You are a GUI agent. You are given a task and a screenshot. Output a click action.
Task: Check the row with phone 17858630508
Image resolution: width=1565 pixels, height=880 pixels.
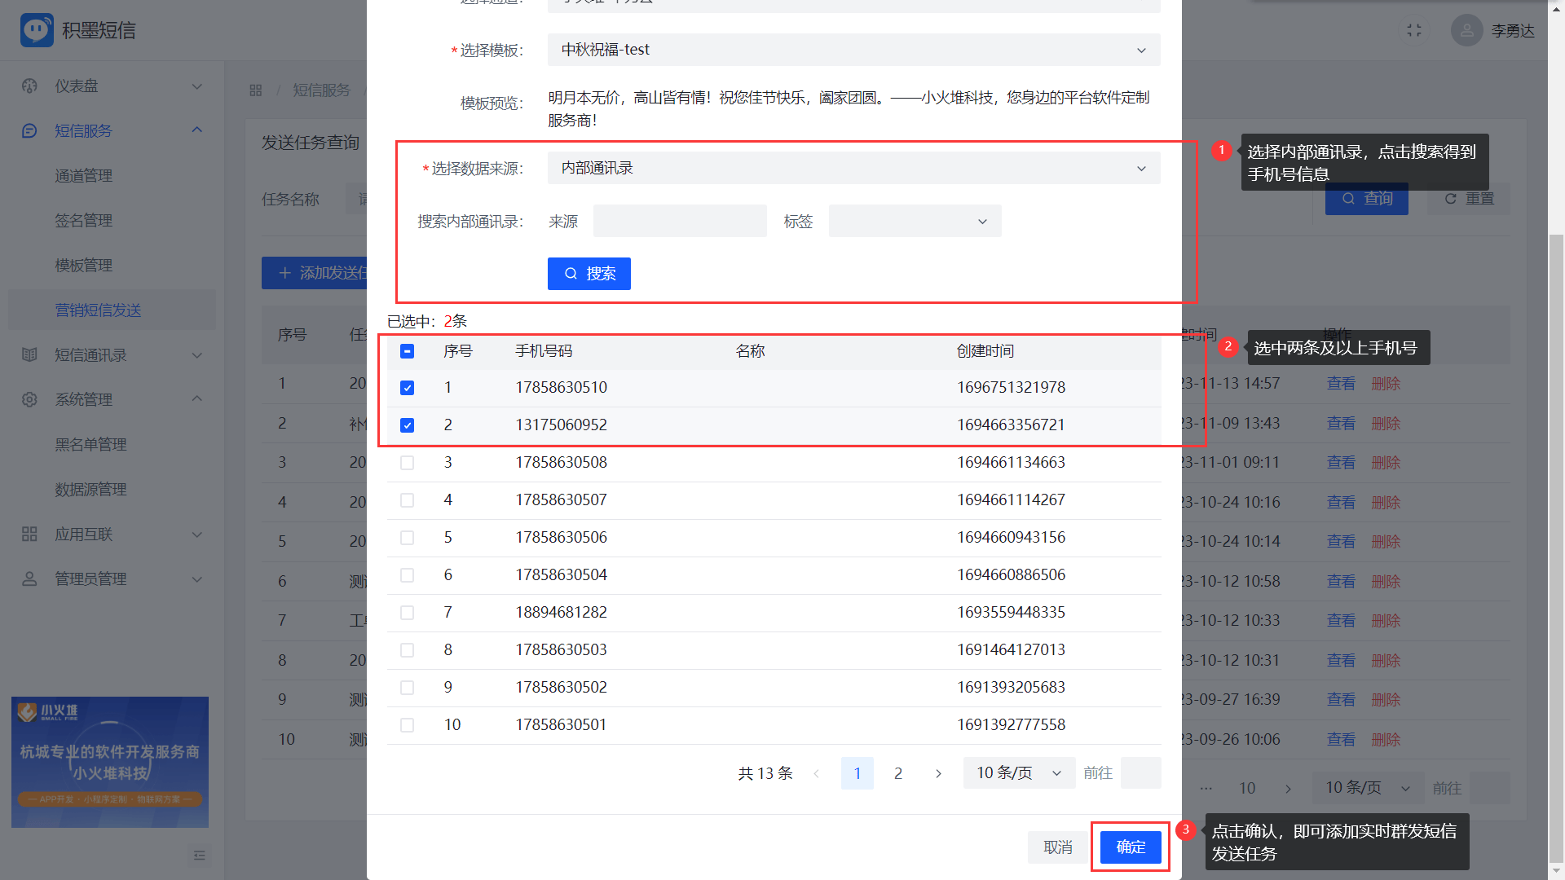408,463
